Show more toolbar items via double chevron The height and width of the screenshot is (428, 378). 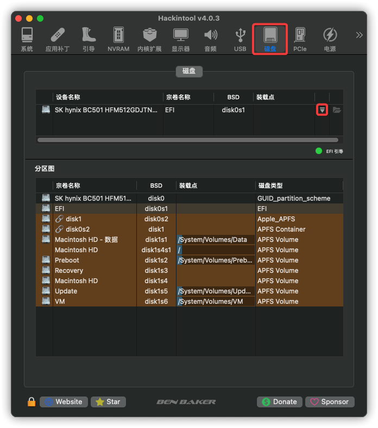click(x=359, y=35)
